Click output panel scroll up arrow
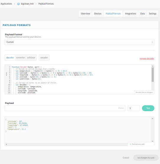Viewport: 160px width, 164px height. [x=152, y=118]
